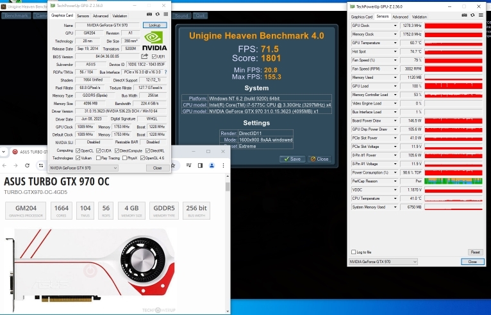
Task: Click the browser page scrollbar thumb
Action: tap(228, 186)
